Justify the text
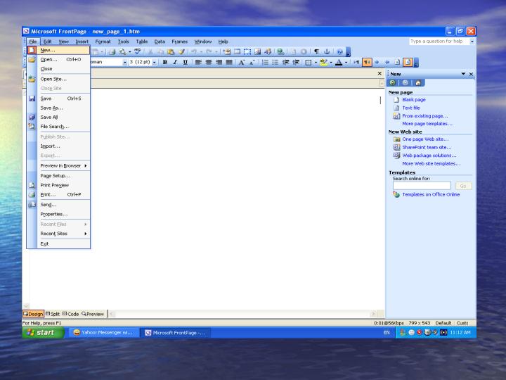Viewport: 506px width, 380px height. pos(229,62)
